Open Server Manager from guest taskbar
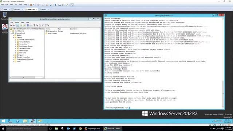This screenshot has height=131, width=233. pyautogui.click(x=10, y=121)
